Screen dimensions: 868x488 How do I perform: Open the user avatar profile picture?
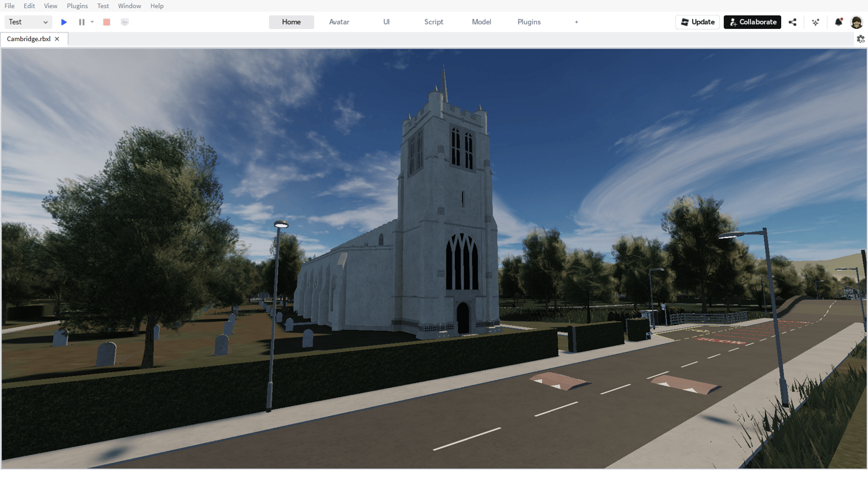coord(857,22)
